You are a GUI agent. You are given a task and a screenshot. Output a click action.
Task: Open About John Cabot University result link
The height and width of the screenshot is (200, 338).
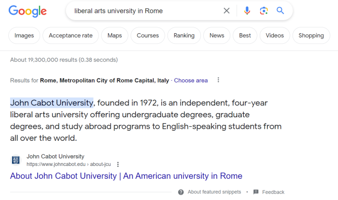pos(126,176)
